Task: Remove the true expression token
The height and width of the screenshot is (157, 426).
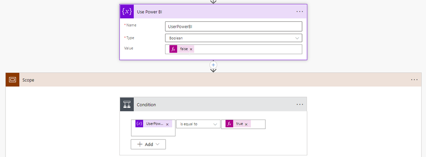Action: (x=246, y=125)
